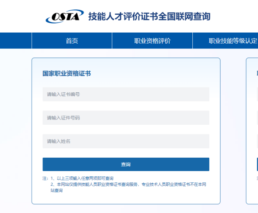Click the 技能人才评价证书全国联网查询 site title

point(150,16)
